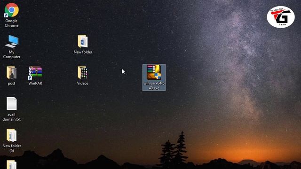Click the 'Videos' folder name label

click(x=83, y=83)
